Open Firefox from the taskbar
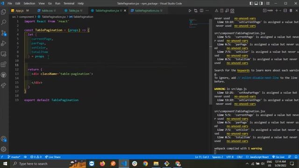 [x=102, y=164]
